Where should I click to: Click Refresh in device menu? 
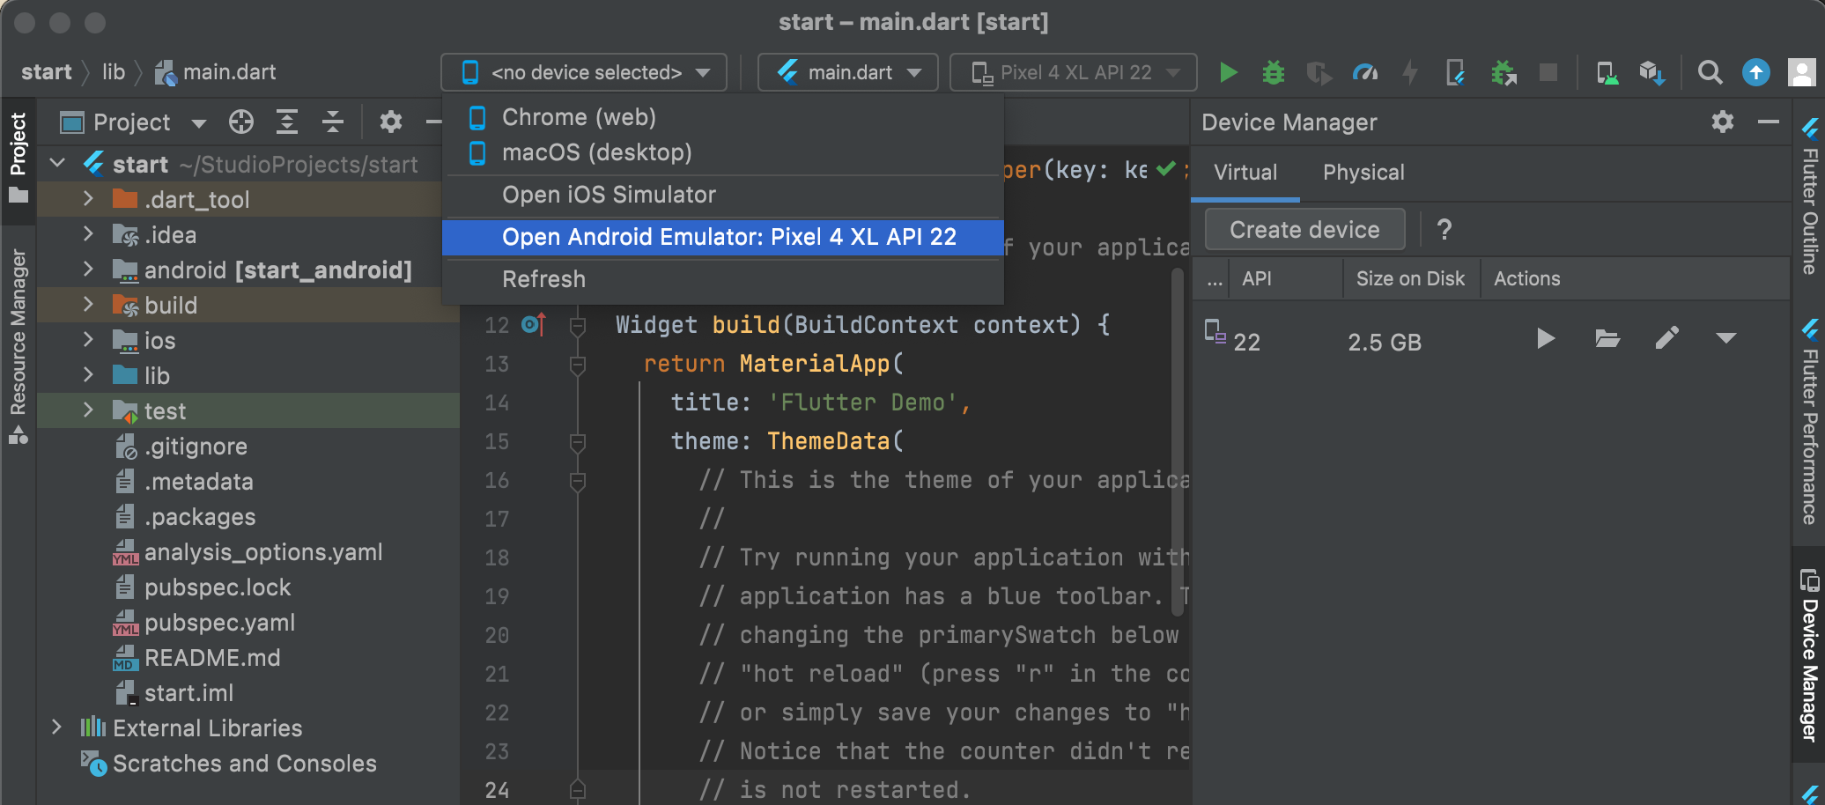point(723,279)
